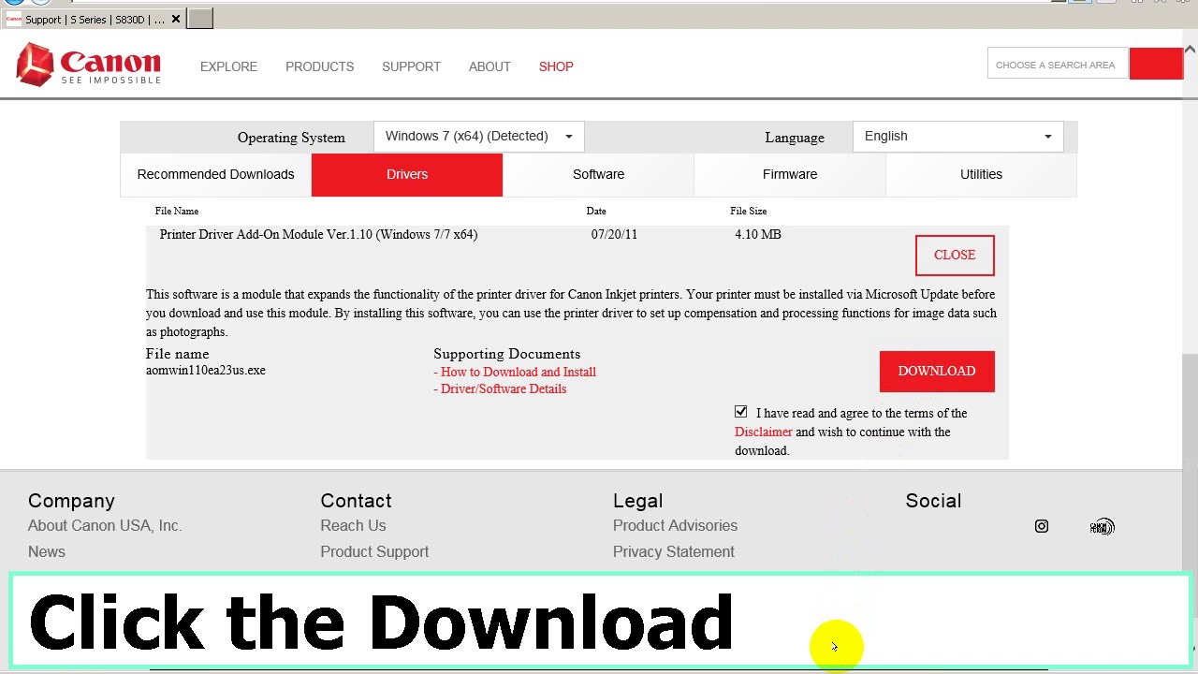Click the Choose a Search Area field
The height and width of the screenshot is (674, 1198).
point(1057,65)
